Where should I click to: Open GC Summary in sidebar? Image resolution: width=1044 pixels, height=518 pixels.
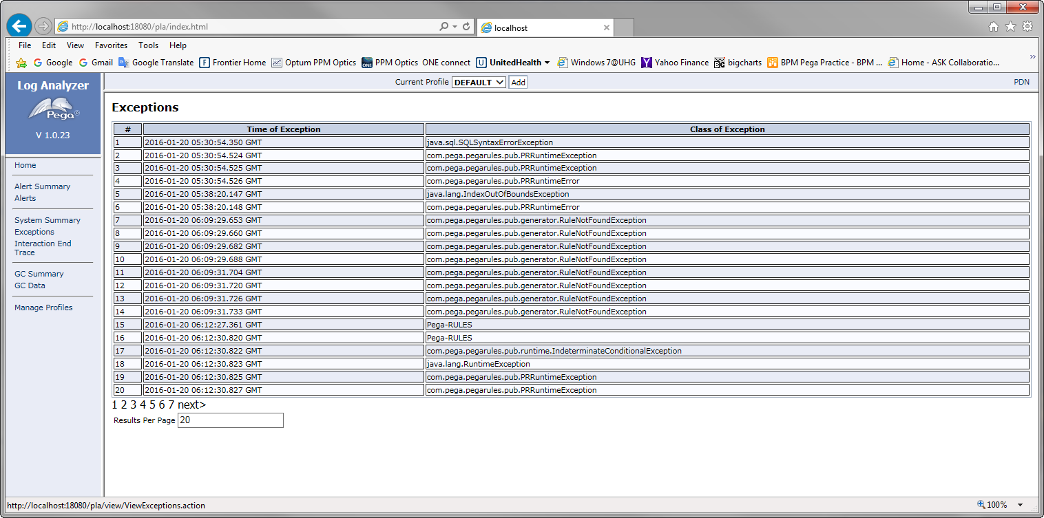[39, 274]
